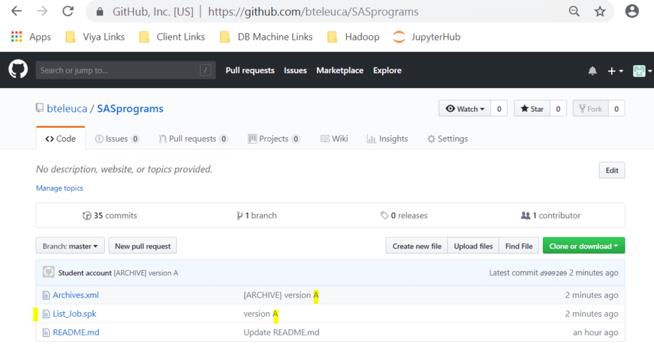This screenshot has width=654, height=346.
Task: Click Issues in the top navigation
Action: [x=295, y=71]
